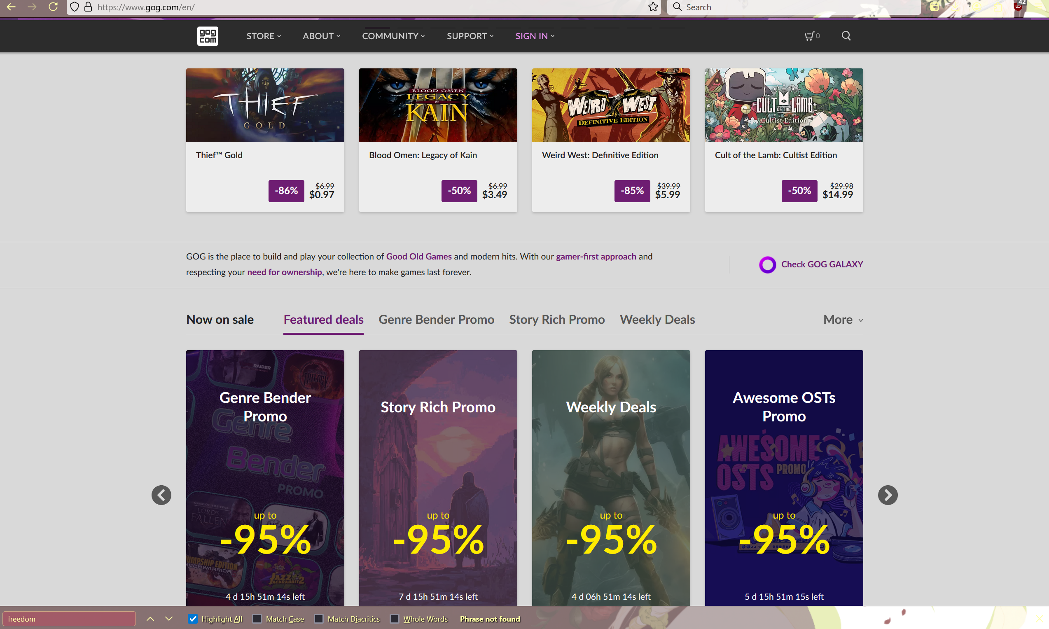Screen dimensions: 1049x629
Task: Expand the More sale tabs dropdown
Action: click(843, 320)
